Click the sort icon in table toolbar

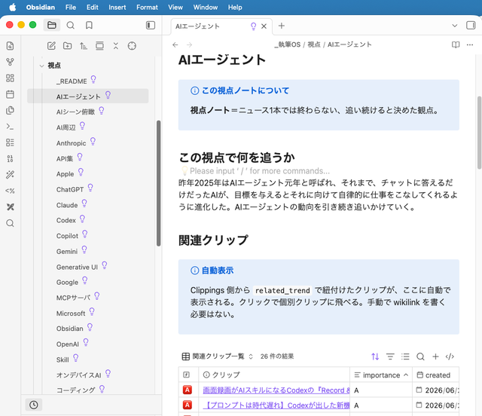tap(375, 356)
